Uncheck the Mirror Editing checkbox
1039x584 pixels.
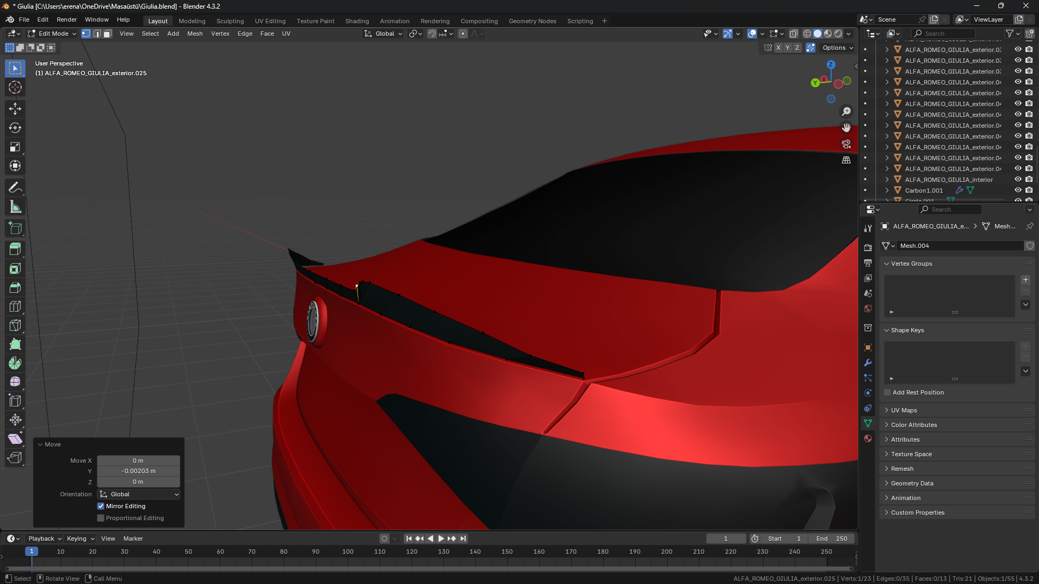click(x=101, y=506)
